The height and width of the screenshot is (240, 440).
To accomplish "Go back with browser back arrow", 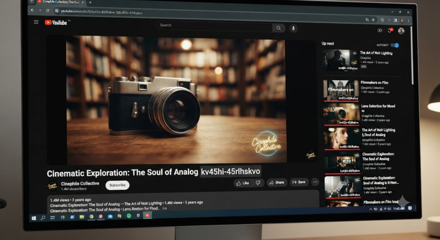I will (32, 10).
